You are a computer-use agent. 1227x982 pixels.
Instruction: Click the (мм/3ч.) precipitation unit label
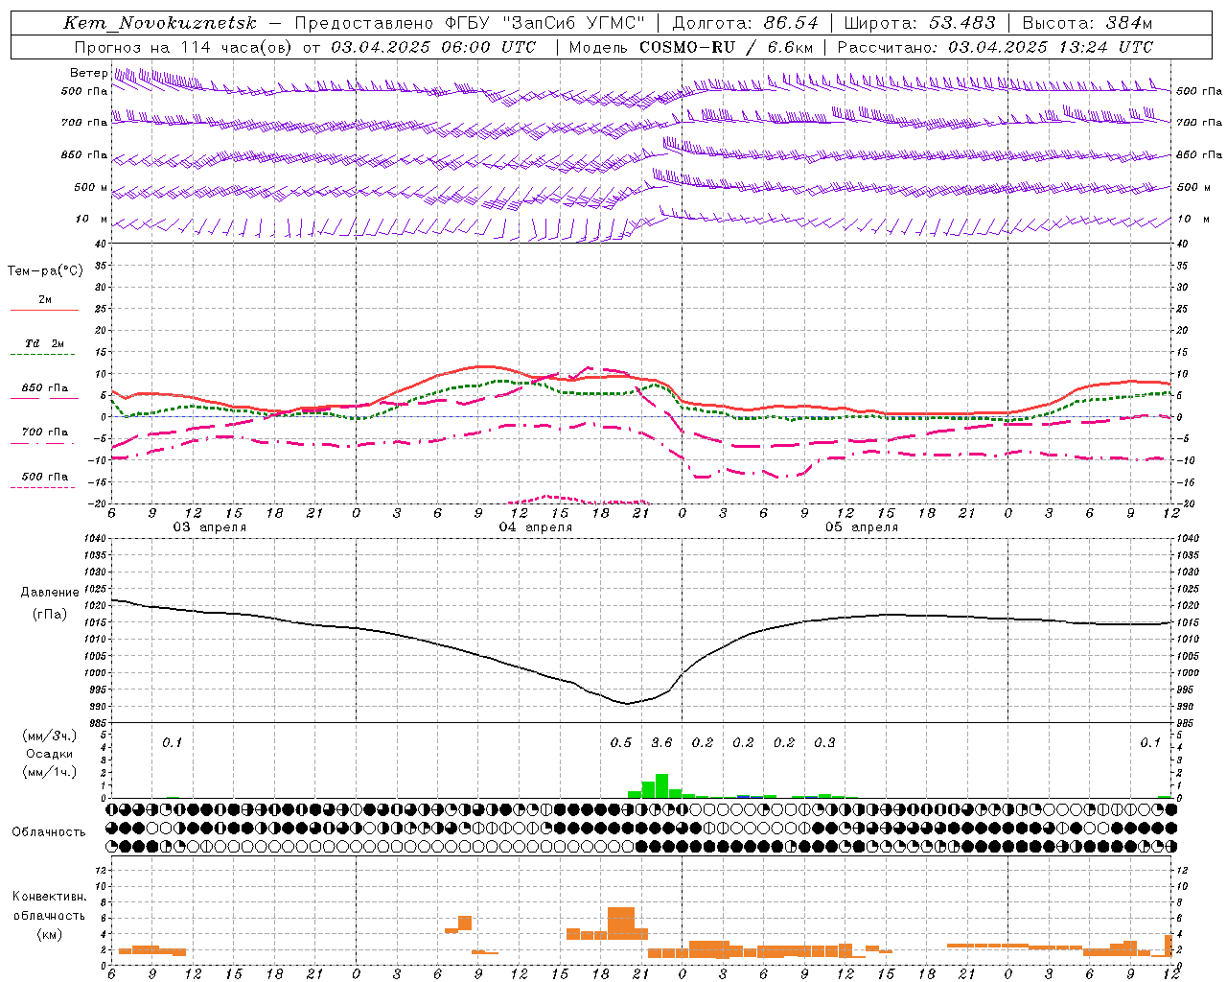coord(50,736)
